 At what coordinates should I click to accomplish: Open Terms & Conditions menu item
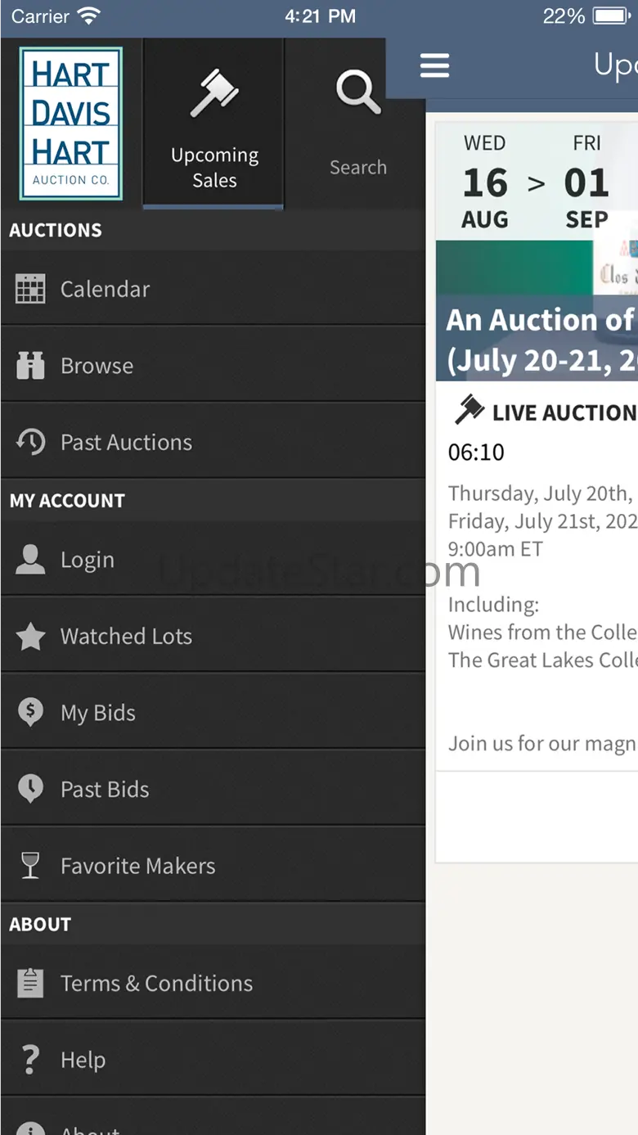pyautogui.click(x=156, y=983)
